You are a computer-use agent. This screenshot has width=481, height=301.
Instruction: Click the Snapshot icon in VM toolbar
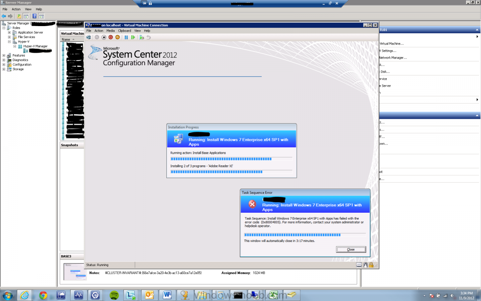coord(141,37)
